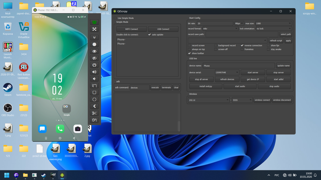
Task: Click the fullscreen icon in phone toolbar
Action: coord(94,29)
